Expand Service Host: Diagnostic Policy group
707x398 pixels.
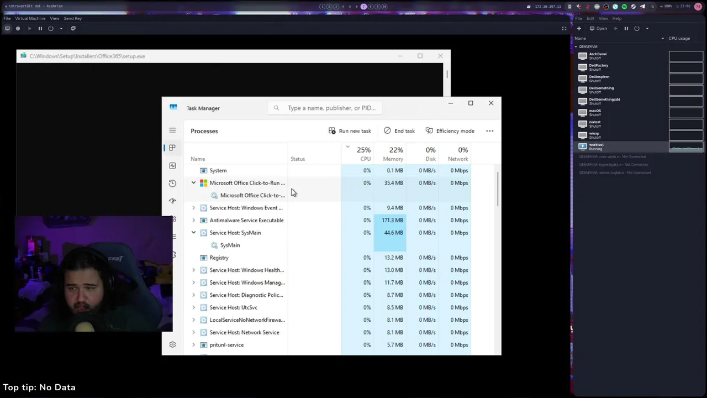(x=193, y=295)
